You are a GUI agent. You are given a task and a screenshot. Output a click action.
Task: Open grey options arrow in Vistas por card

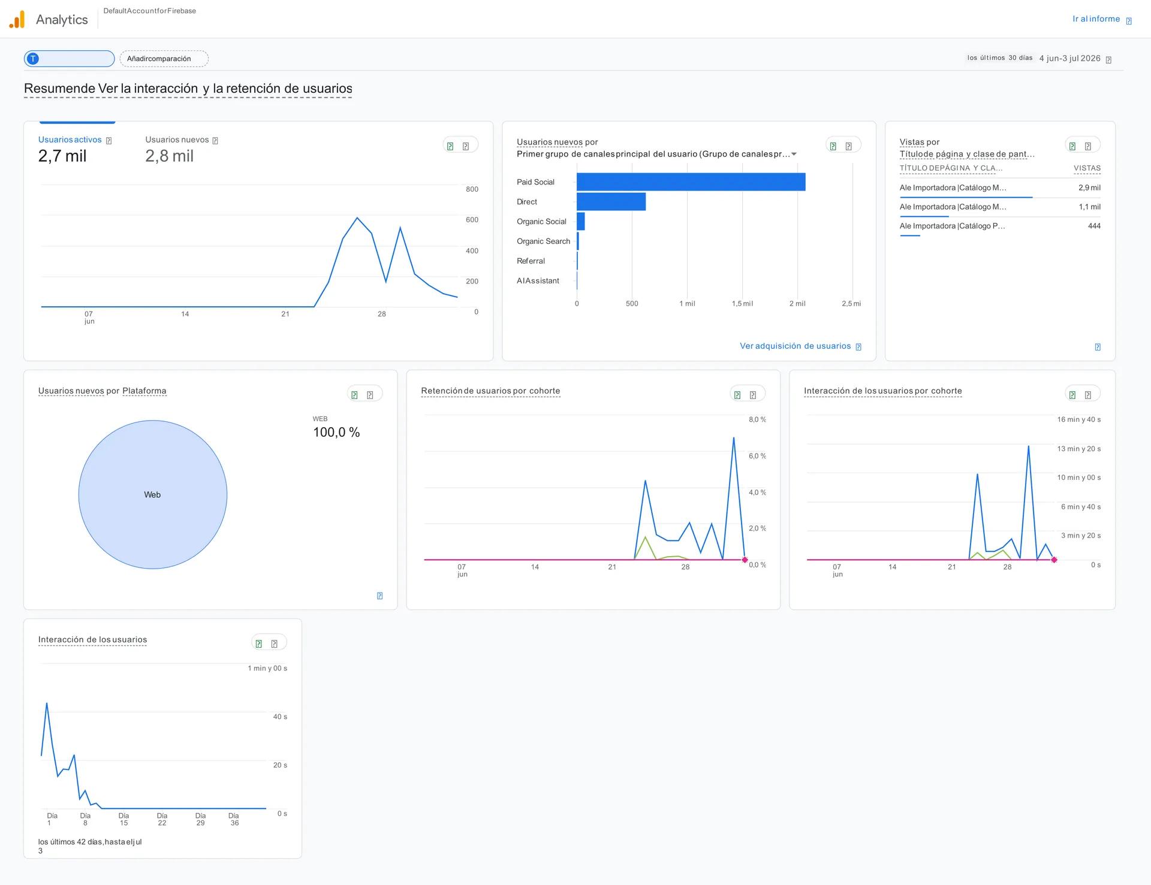1088,146
